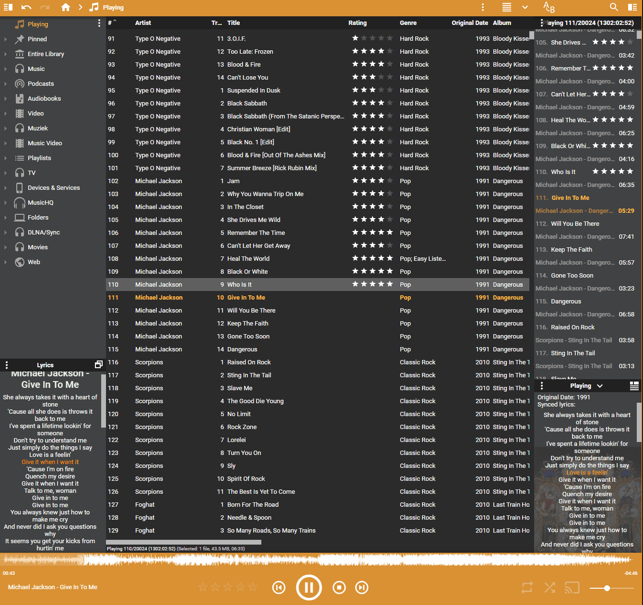Open the Playing panel dropdown arrow
The height and width of the screenshot is (605, 643).
tap(600, 386)
